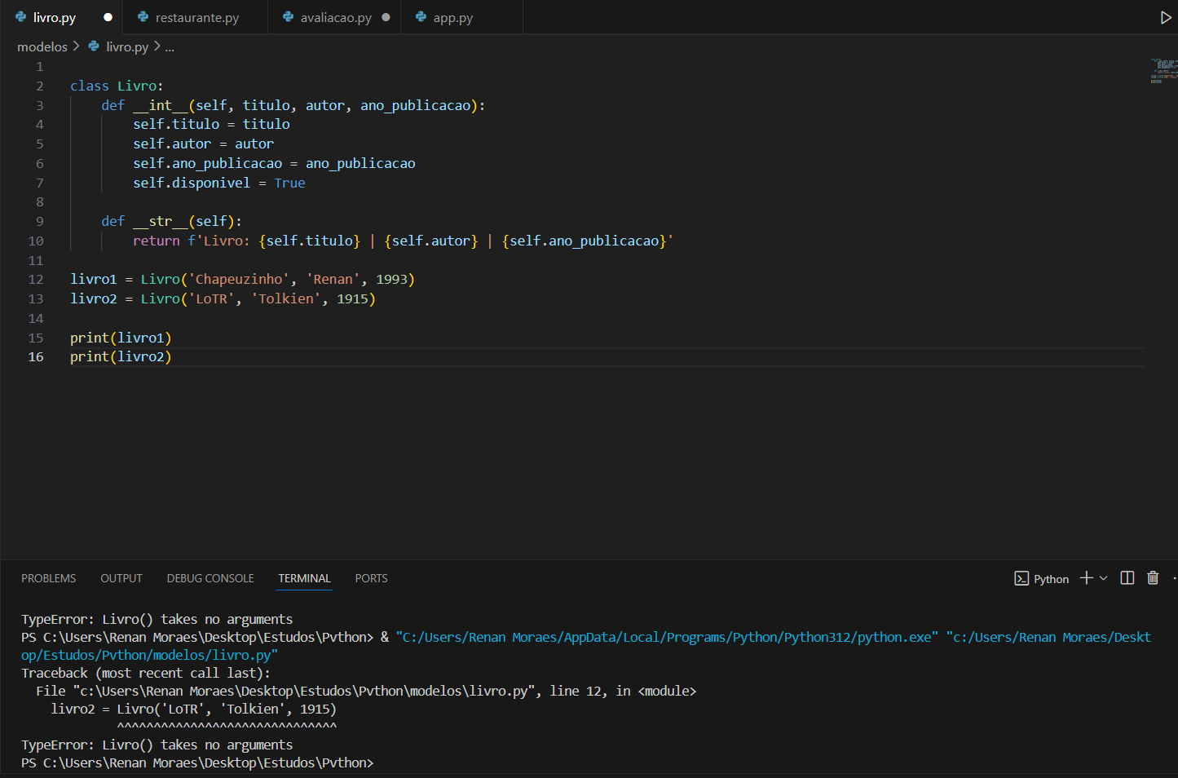Image resolution: width=1178 pixels, height=778 pixels.
Task: Switch to the avaliacao.py editor tab
Action: click(334, 17)
